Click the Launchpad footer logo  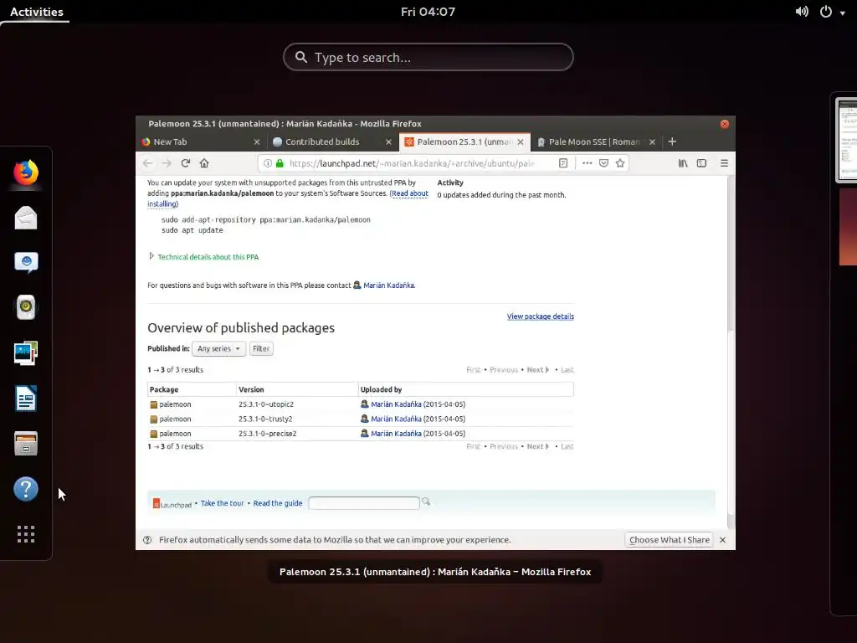click(x=172, y=503)
